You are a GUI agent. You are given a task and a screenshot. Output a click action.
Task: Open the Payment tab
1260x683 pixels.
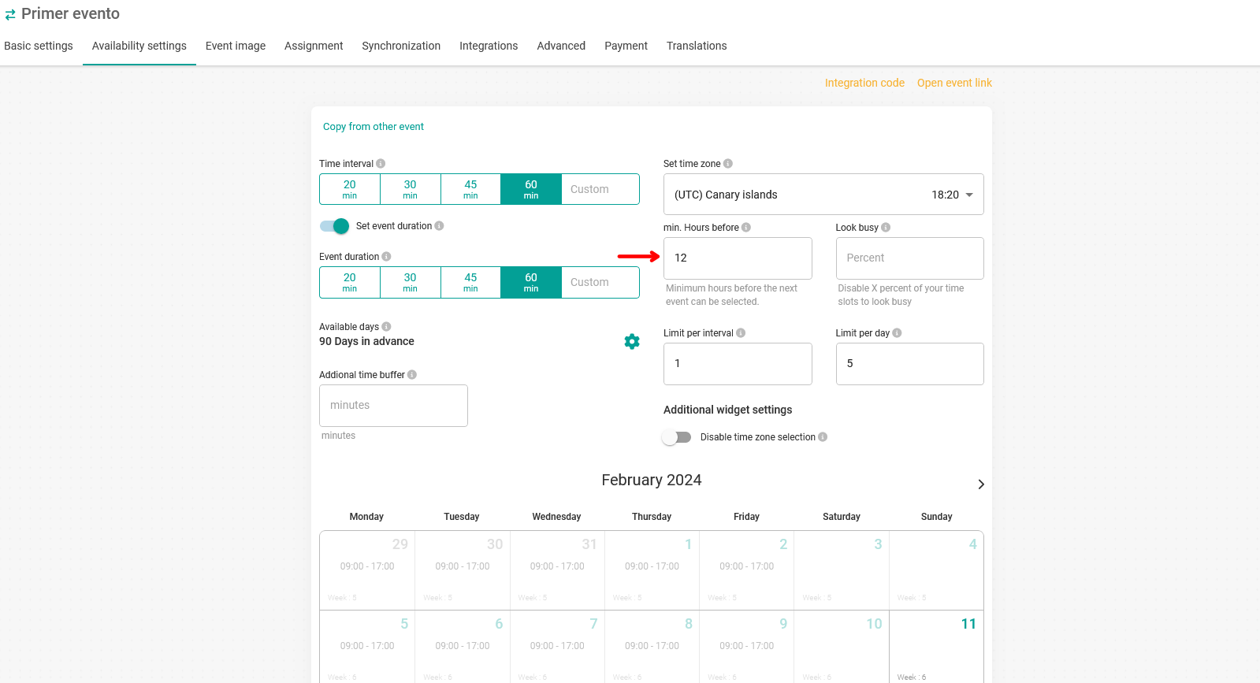click(626, 46)
